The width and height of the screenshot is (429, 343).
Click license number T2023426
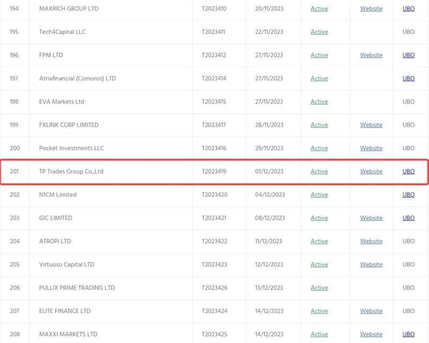pyautogui.click(x=214, y=288)
